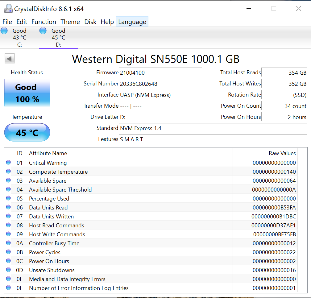Click the 45 °C temperature button

[27, 133]
